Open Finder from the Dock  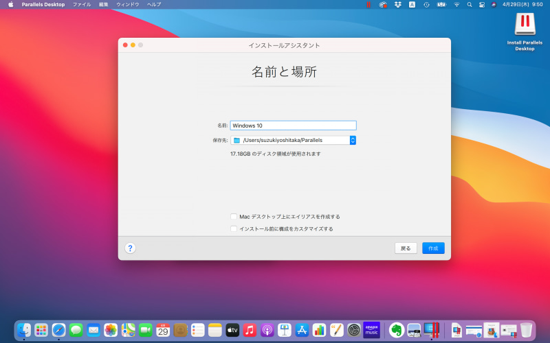[x=24, y=330]
